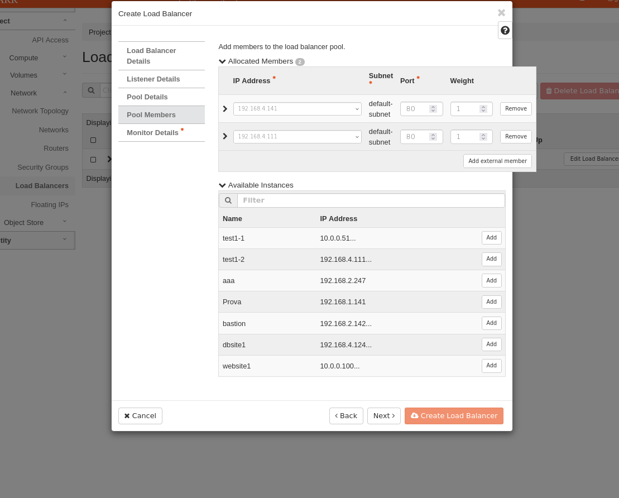Close the Create Load Balancer dialog
Image resolution: width=619 pixels, height=498 pixels.
(501, 13)
